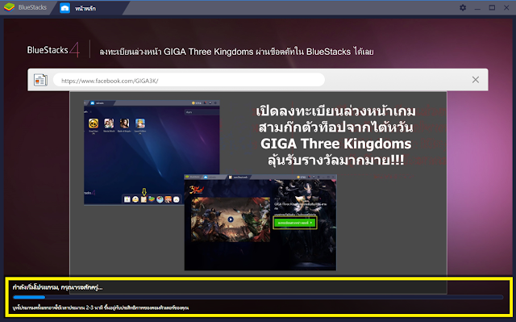516x322 pixels.
Task: Click the 2-3 minutes boot notice text
Action: point(101,307)
